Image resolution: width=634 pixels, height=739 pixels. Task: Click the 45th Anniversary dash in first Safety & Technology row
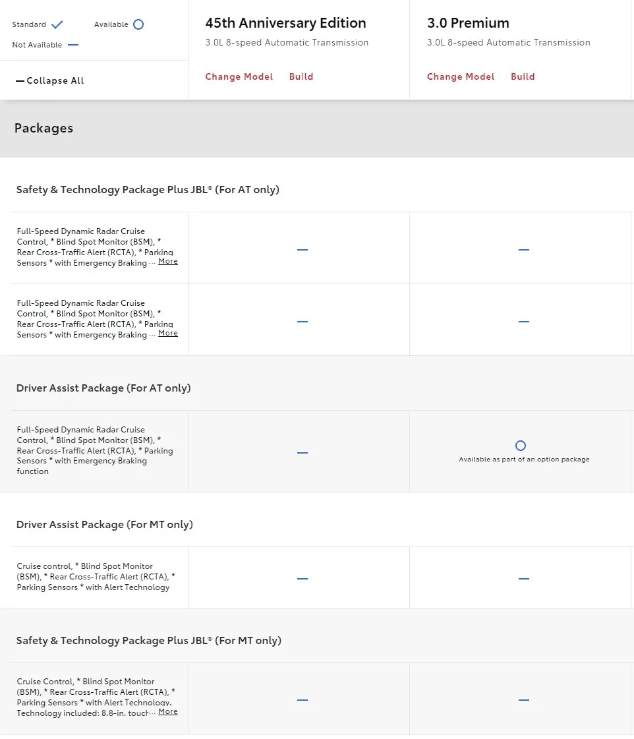coord(303,249)
